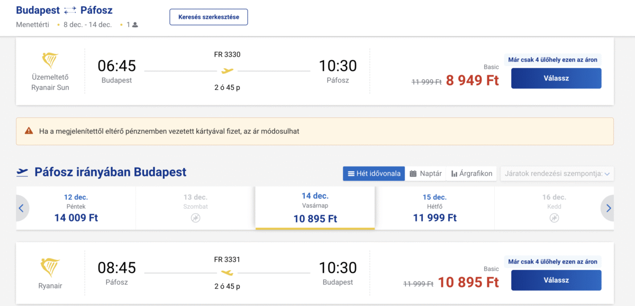Viewport: 635px width, 306px height.
Task: Show earlier dates with left arrow
Action: 21,208
